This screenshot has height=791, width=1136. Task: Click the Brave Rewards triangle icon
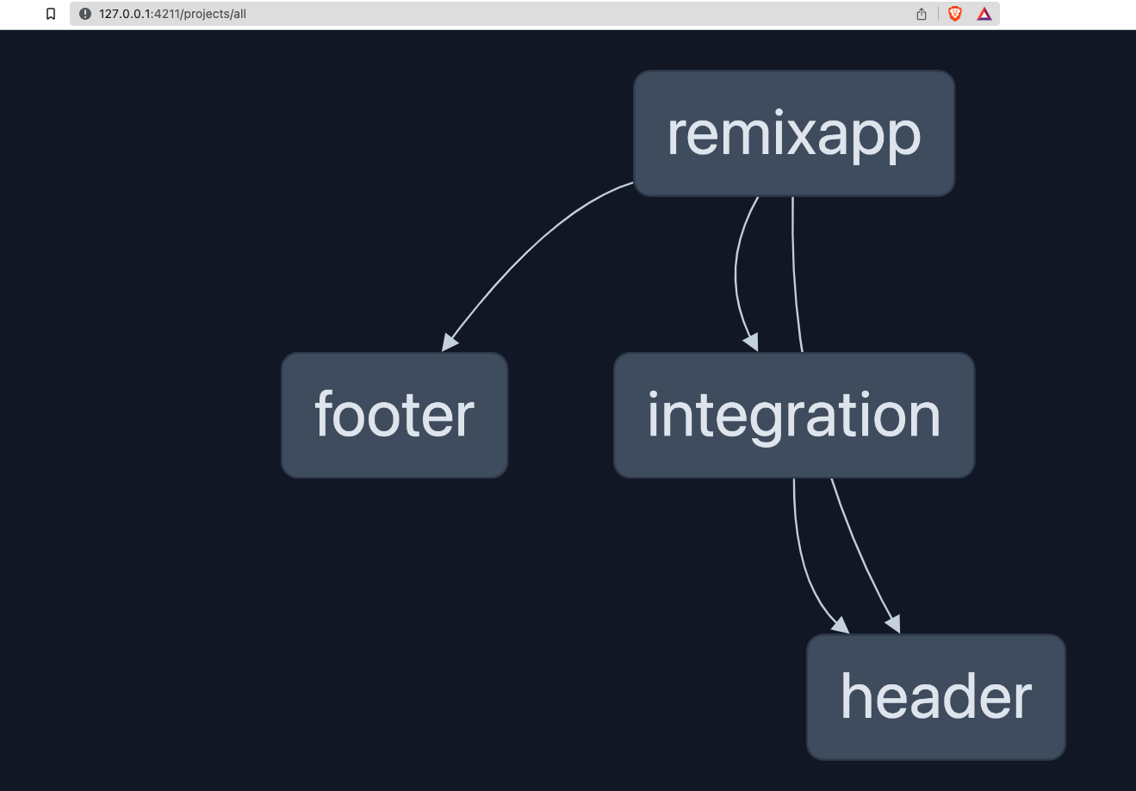(x=984, y=14)
